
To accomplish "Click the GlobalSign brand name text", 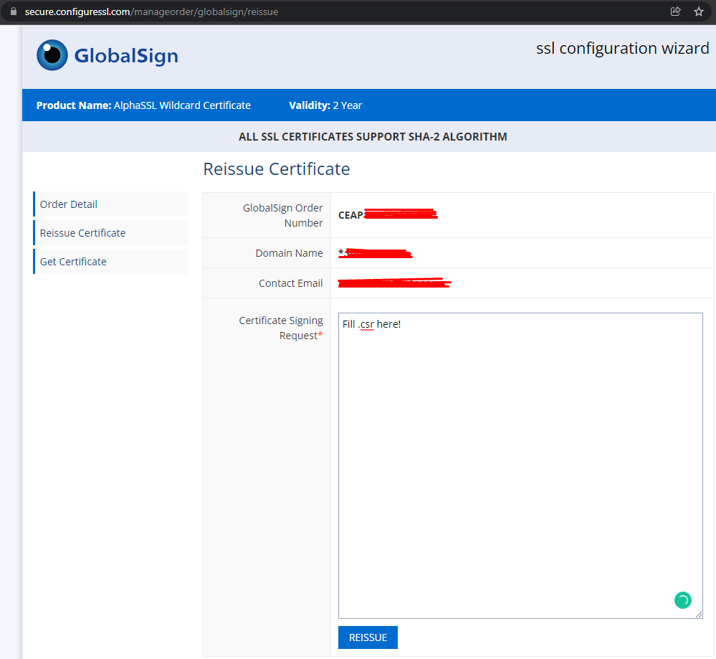I will pyautogui.click(x=126, y=56).
